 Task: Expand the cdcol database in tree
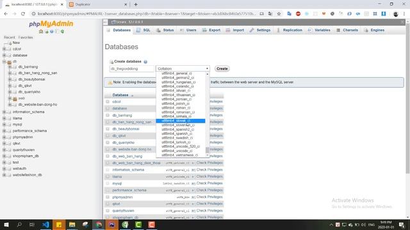point(4,49)
